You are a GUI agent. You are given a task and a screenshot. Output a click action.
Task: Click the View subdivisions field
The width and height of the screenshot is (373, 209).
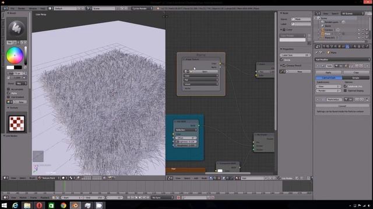[x=328, y=87]
